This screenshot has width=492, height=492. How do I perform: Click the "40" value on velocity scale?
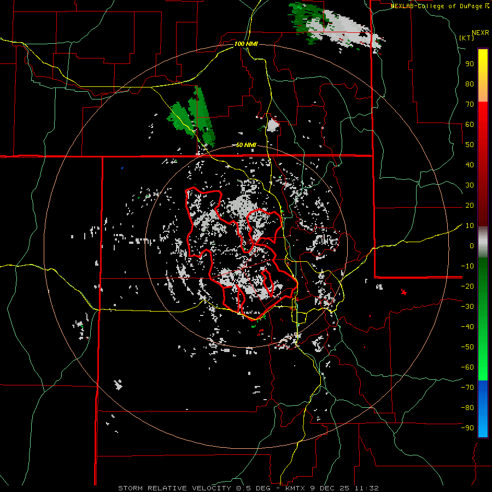[x=470, y=165]
